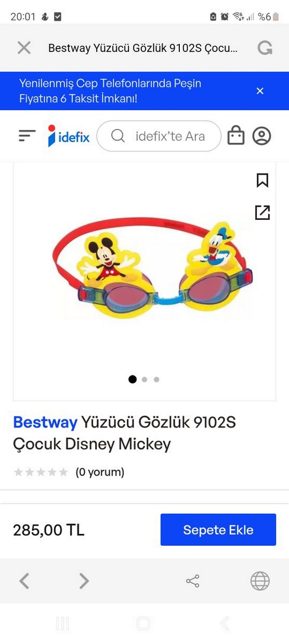Open the idefix hamburger menu
This screenshot has height=642, width=289.
pos(27,136)
